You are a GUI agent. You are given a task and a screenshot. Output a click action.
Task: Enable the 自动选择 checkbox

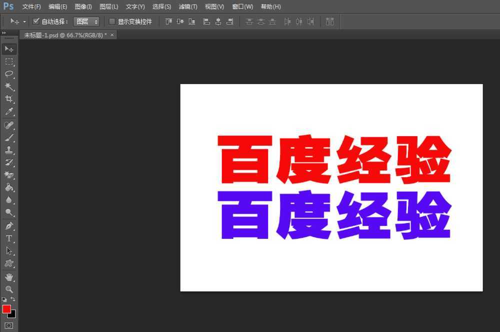coord(35,22)
